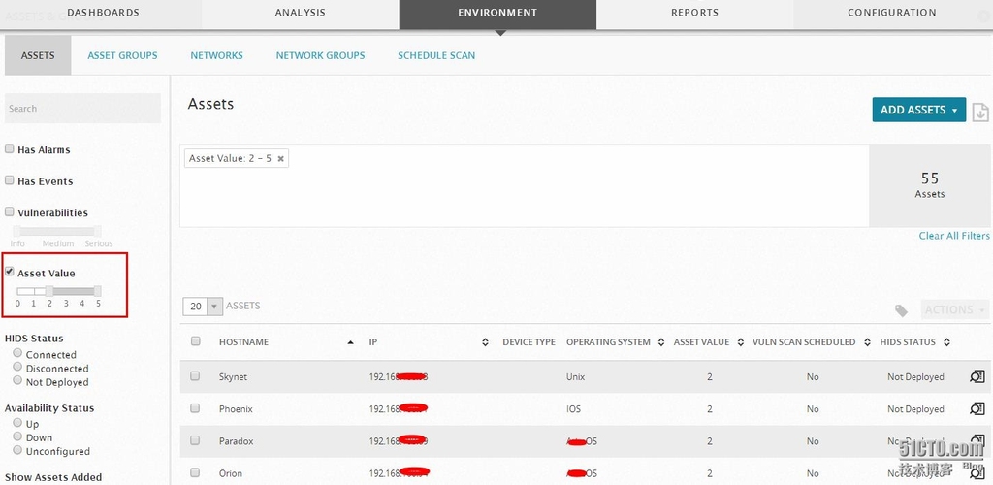Switch to the Assets tab
Viewport: 993px width, 485px height.
pyautogui.click(x=38, y=55)
